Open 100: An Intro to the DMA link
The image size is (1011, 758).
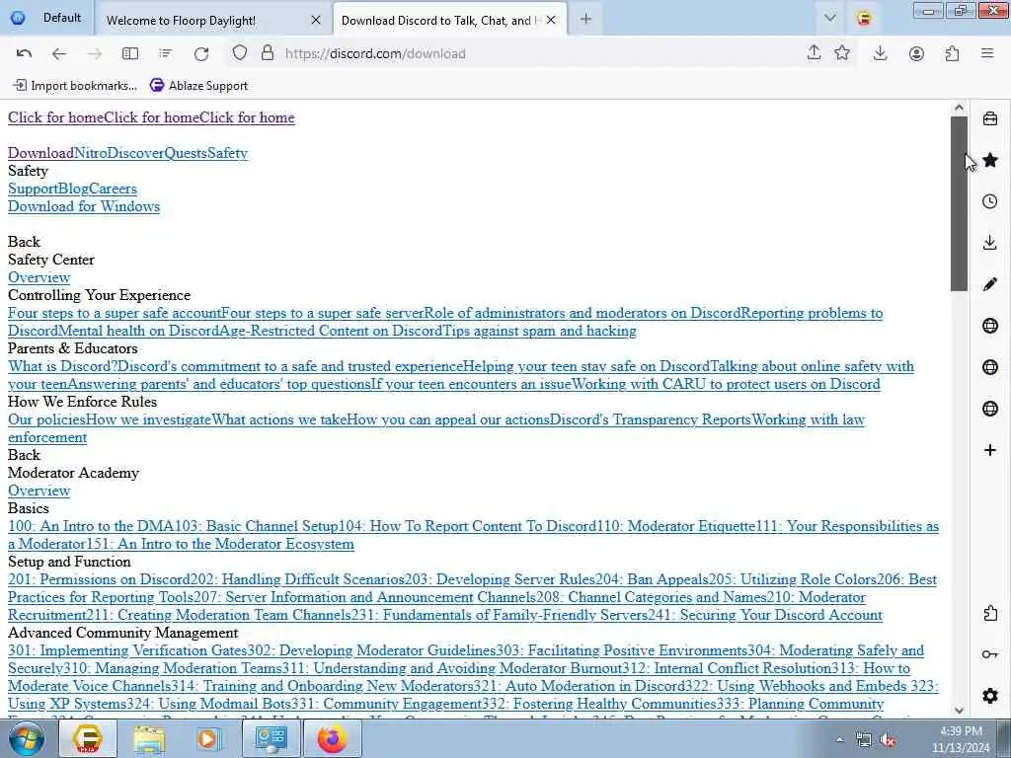pyautogui.click(x=91, y=526)
